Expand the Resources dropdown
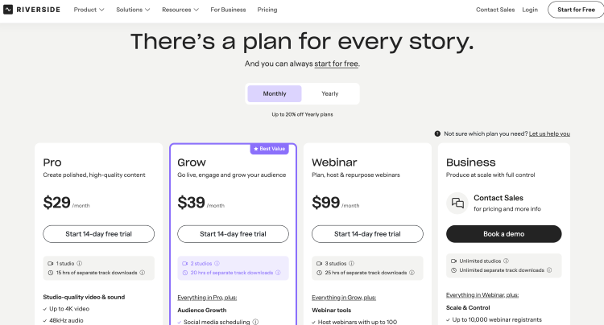This screenshot has height=325, width=604. (180, 10)
